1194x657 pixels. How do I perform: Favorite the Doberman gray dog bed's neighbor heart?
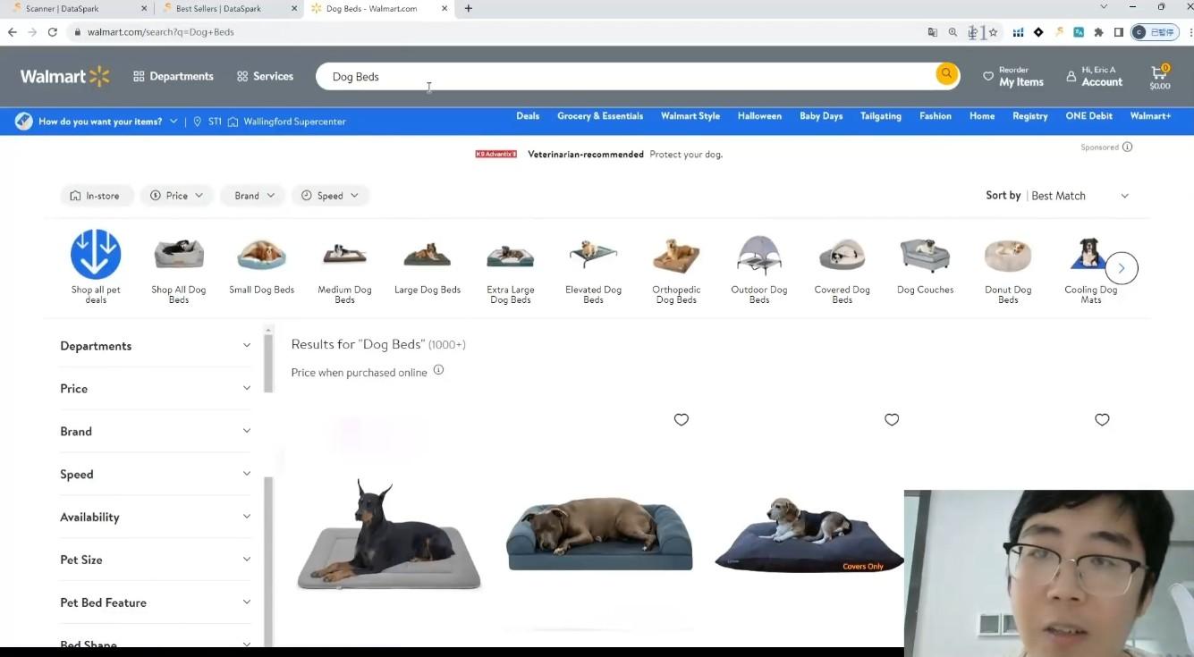(x=681, y=420)
